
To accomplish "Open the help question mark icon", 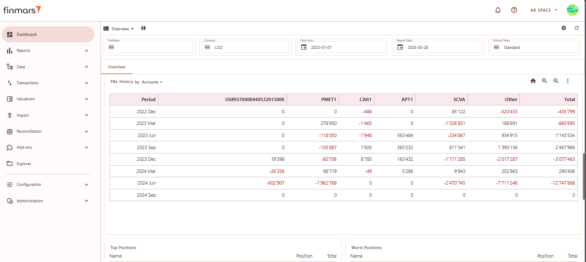I will tap(514, 10).
